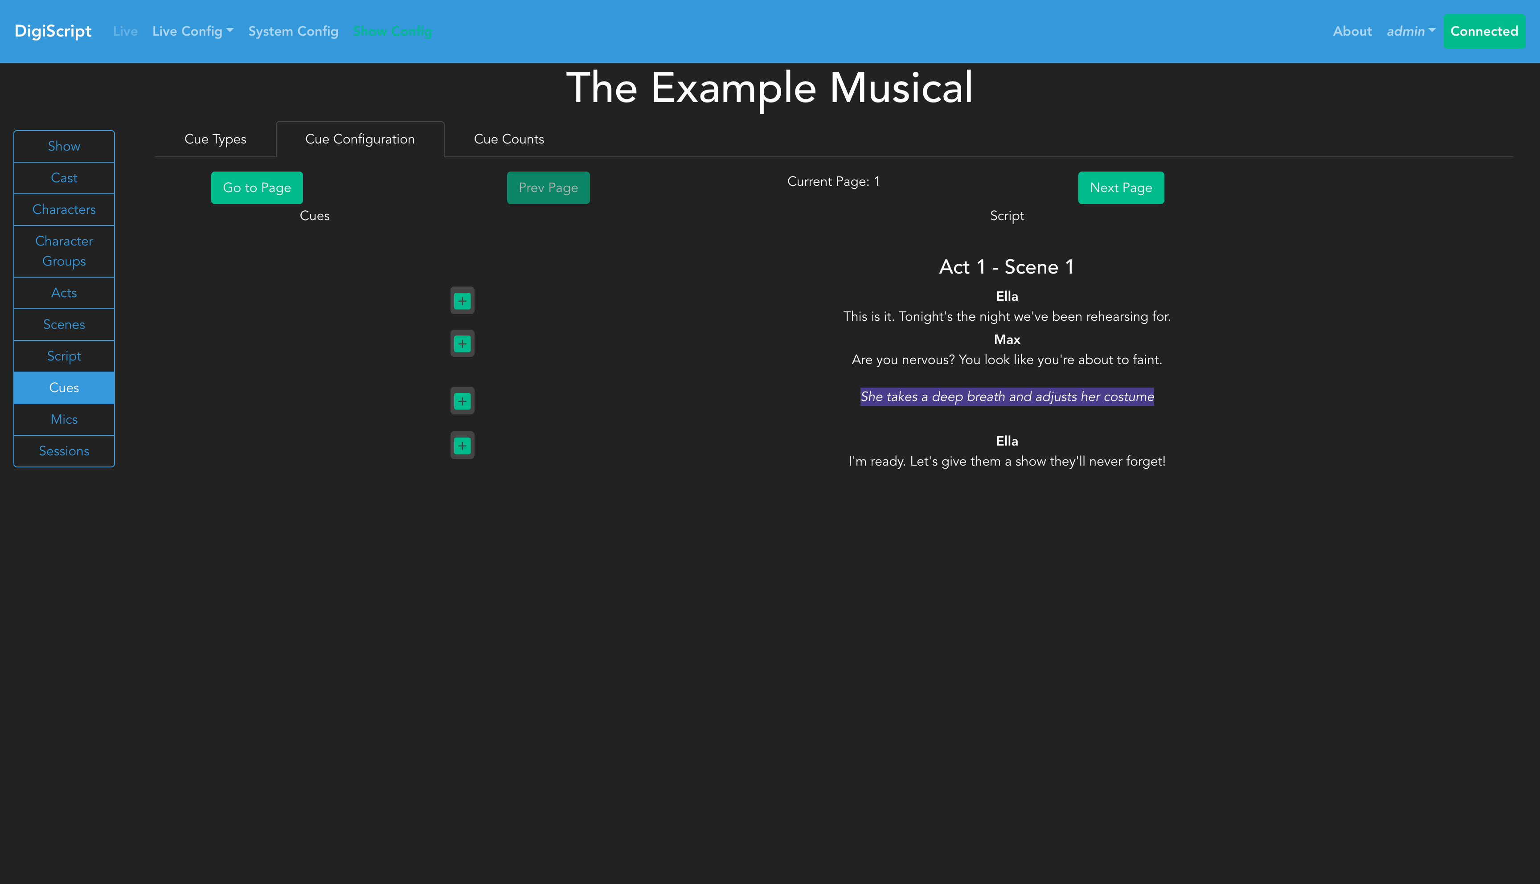This screenshot has height=884, width=1540.
Task: Add cue beside the stage direction line
Action: coord(462,401)
